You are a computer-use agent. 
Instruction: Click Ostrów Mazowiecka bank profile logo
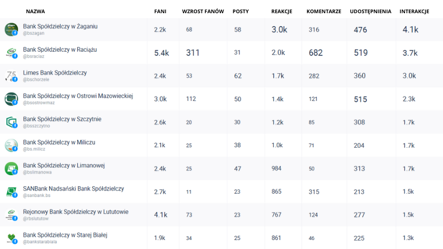tap(11, 99)
